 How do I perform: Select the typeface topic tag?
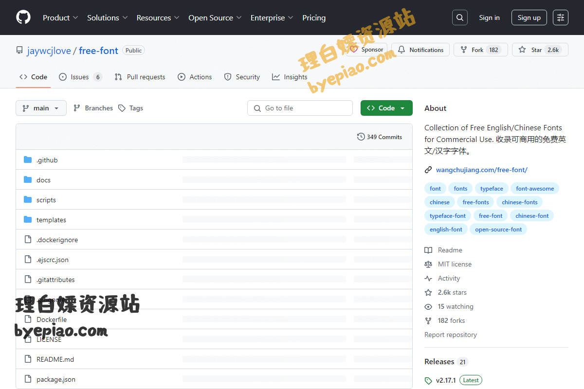coord(492,188)
